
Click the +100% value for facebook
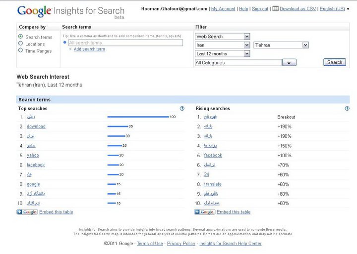pos(285,156)
